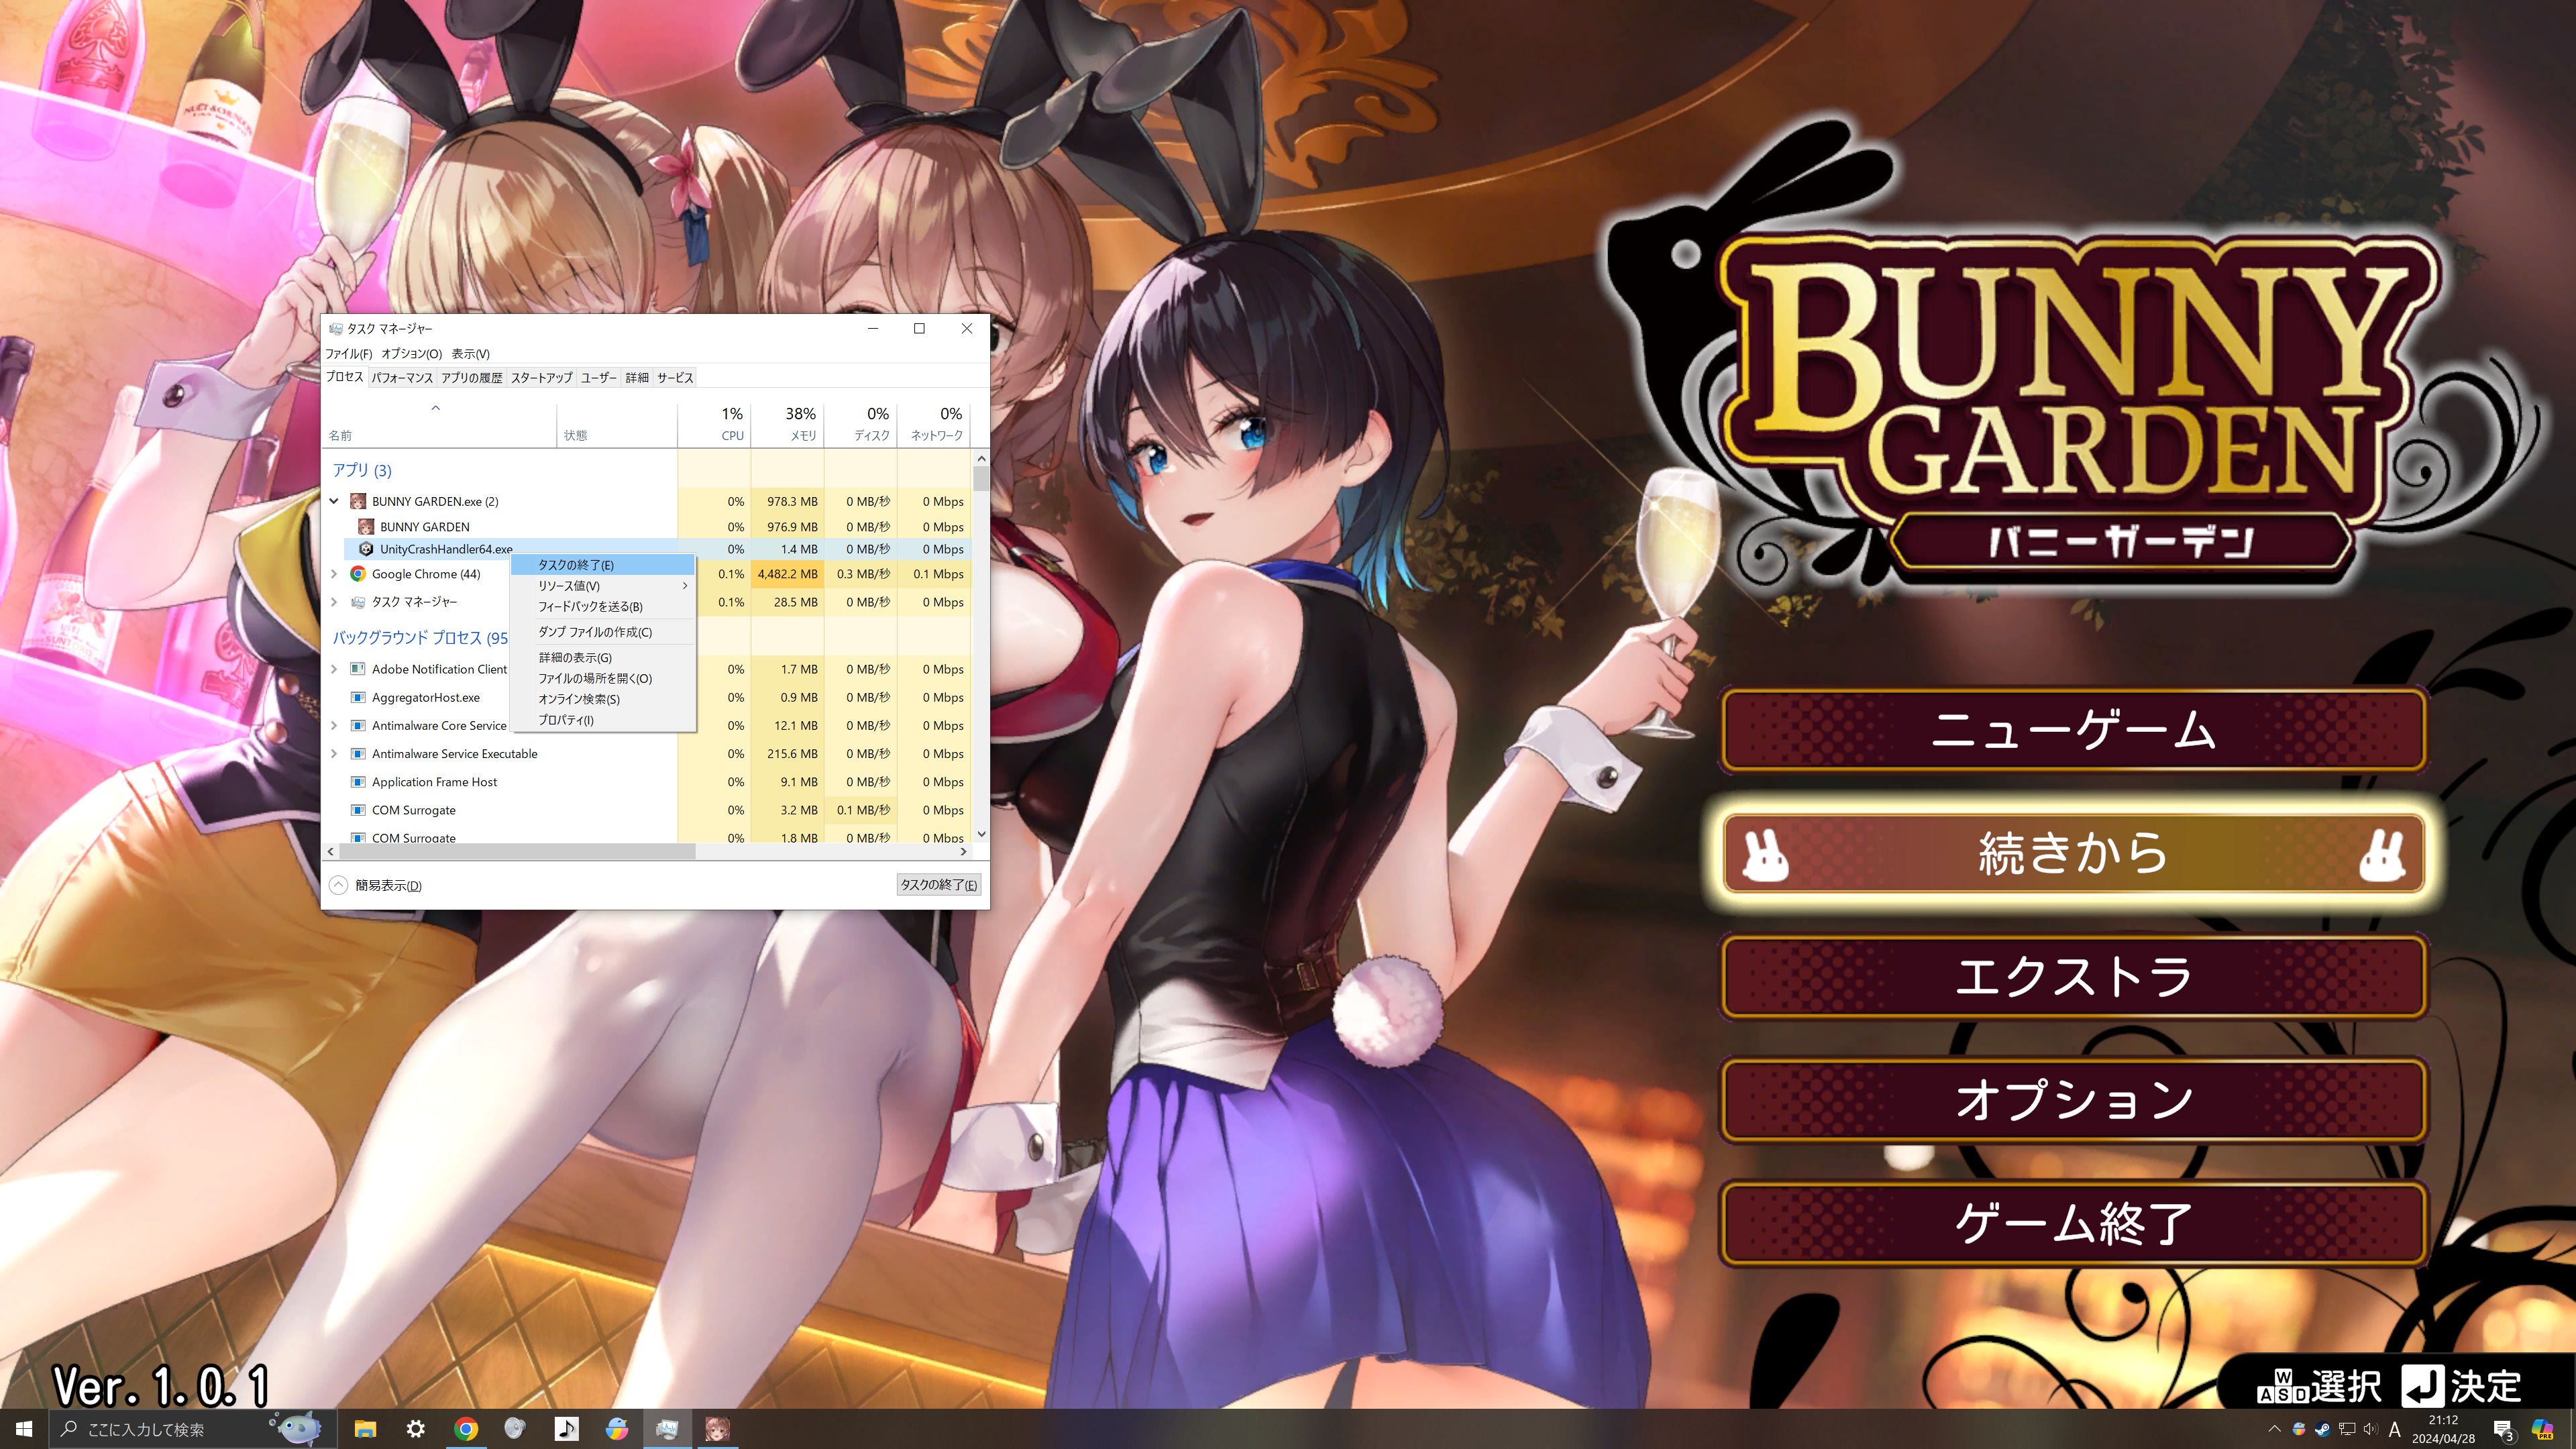Viewport: 2576px width, 1449px height.
Task: Switch to the サービス tab
Action: click(675, 378)
